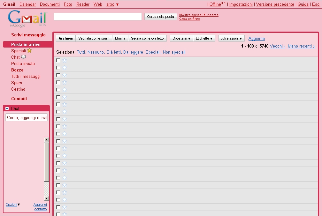Image resolution: width=322 pixels, height=216 pixels.
Task: Click the Elimina button
Action: (x=120, y=38)
